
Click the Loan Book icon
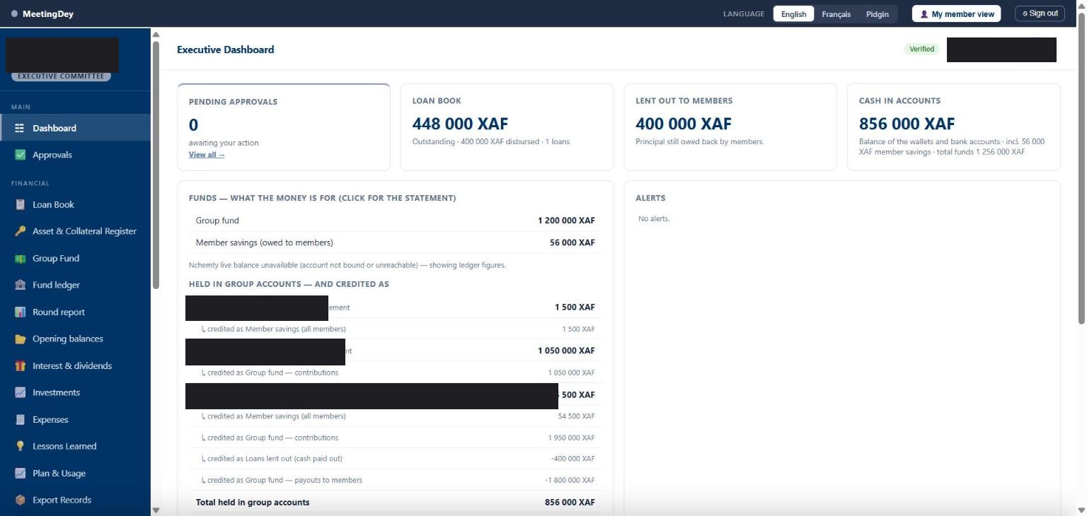(20, 204)
